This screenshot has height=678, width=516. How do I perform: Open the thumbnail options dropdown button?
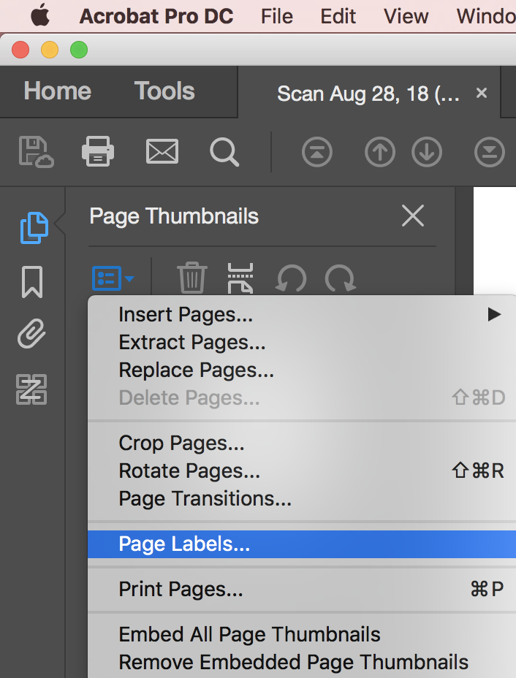point(113,278)
